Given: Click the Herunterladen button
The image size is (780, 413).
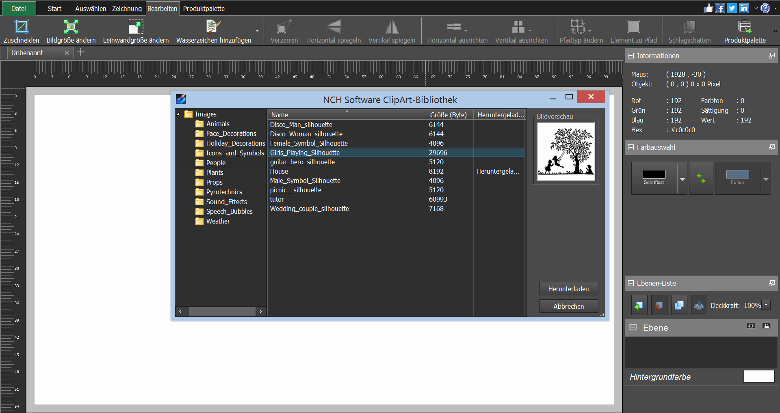Looking at the screenshot, I should pos(568,289).
